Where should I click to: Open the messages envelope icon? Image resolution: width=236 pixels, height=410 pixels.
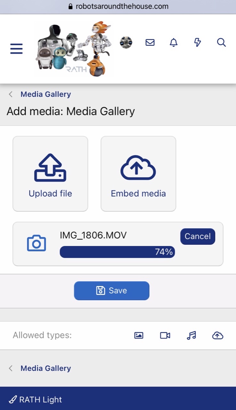coord(150,42)
